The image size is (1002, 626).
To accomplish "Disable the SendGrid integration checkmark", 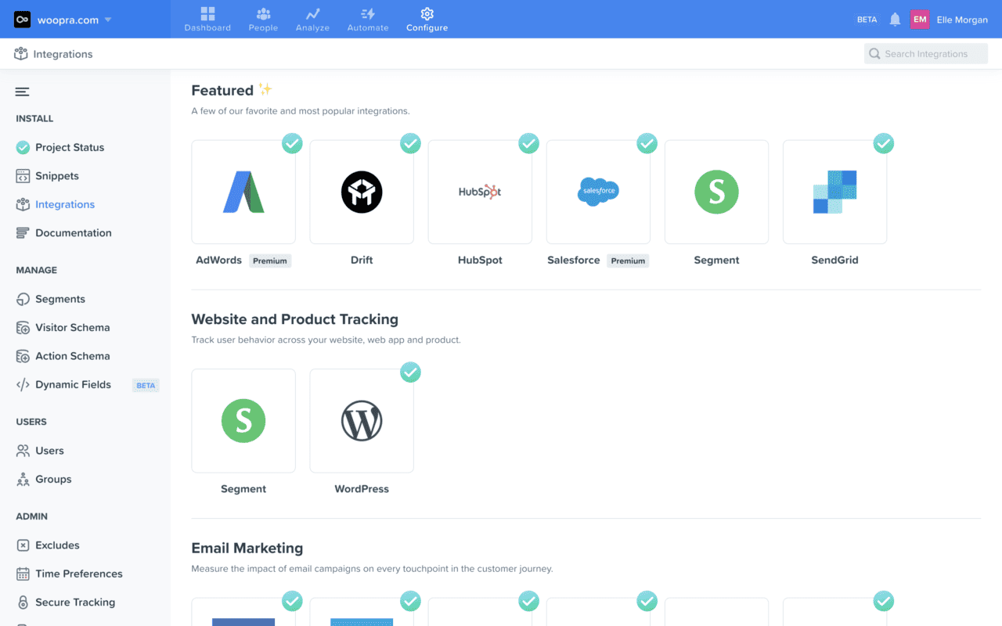I will pos(883,143).
